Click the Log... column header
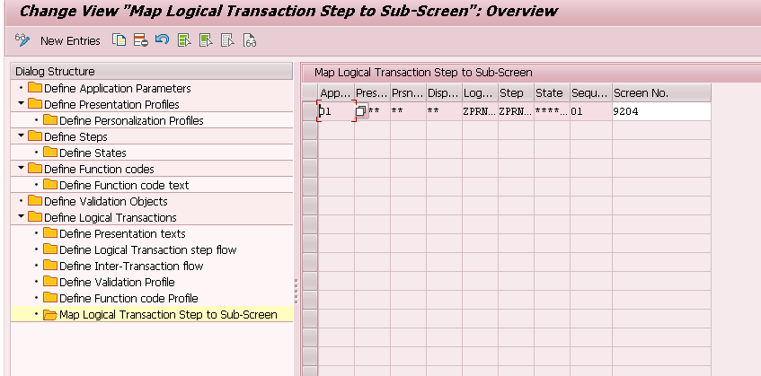Viewport: 761px width, 376px height. point(480,92)
